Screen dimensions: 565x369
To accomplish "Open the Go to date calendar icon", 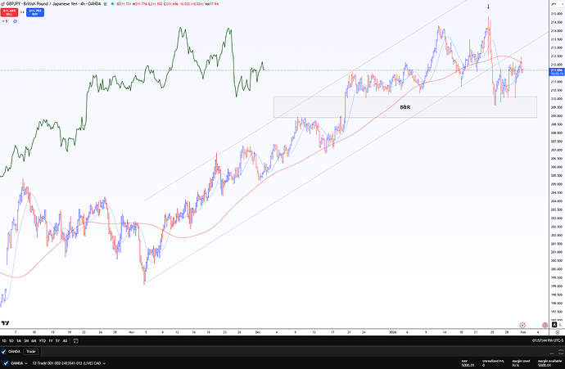I will click(75, 340).
